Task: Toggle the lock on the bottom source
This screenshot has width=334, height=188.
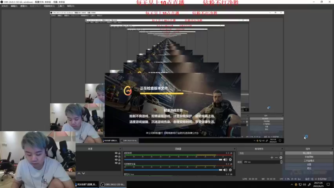Action: [x=119, y=163]
